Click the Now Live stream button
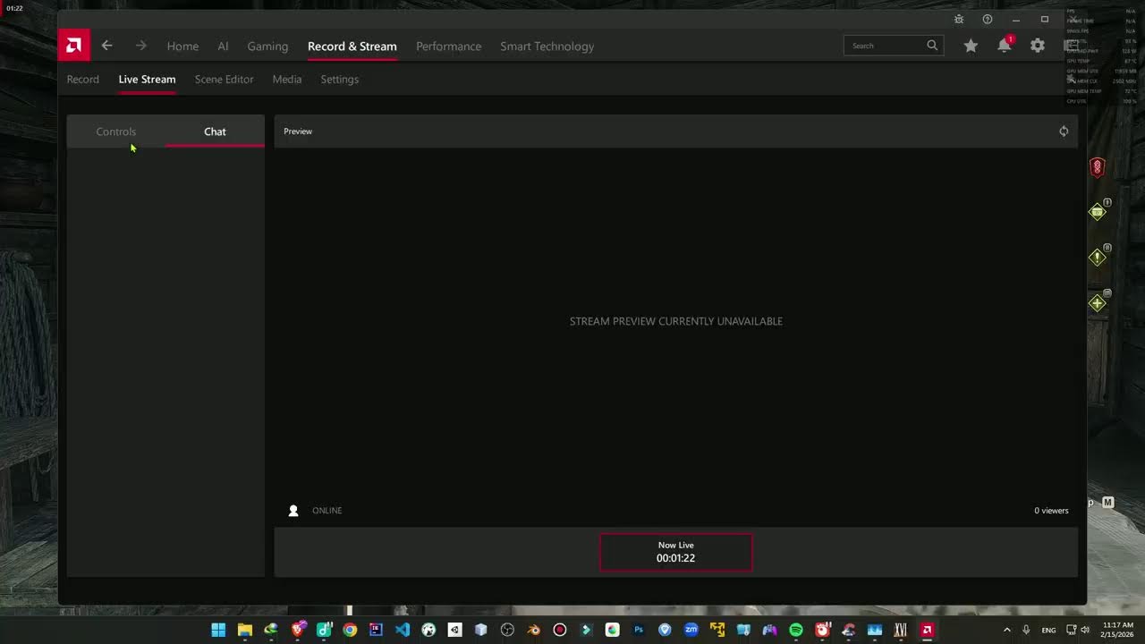1145x644 pixels. (x=675, y=552)
